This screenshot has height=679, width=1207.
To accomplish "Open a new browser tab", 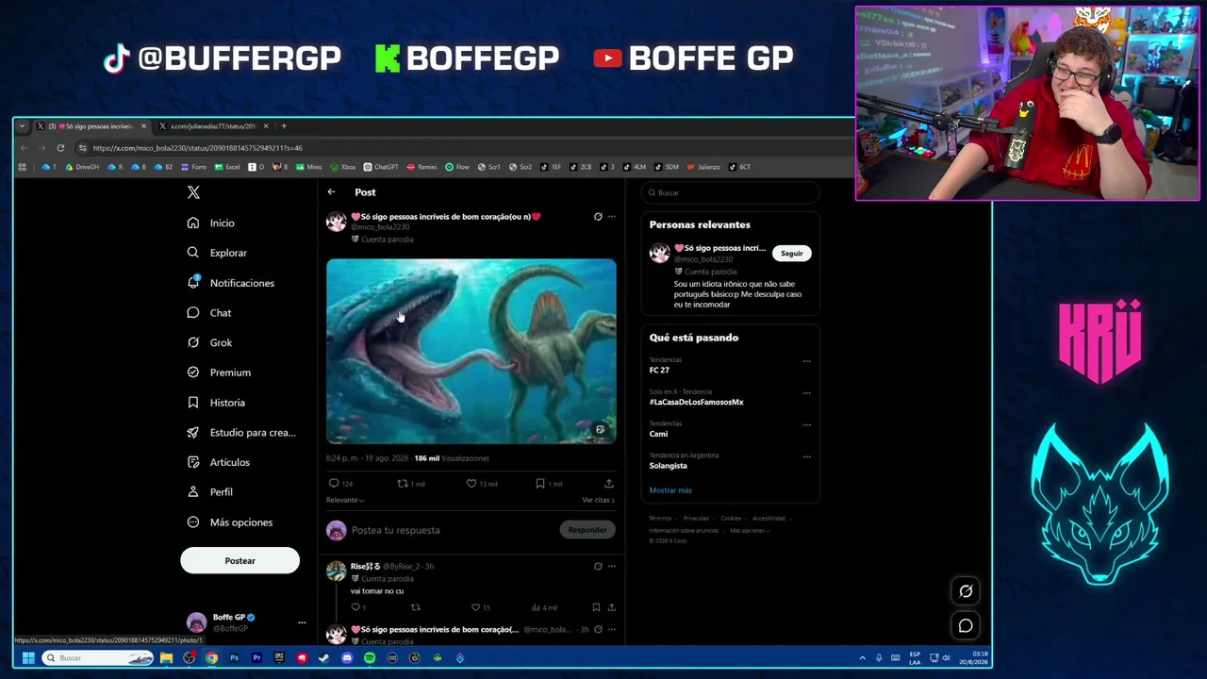I will pos(284,126).
